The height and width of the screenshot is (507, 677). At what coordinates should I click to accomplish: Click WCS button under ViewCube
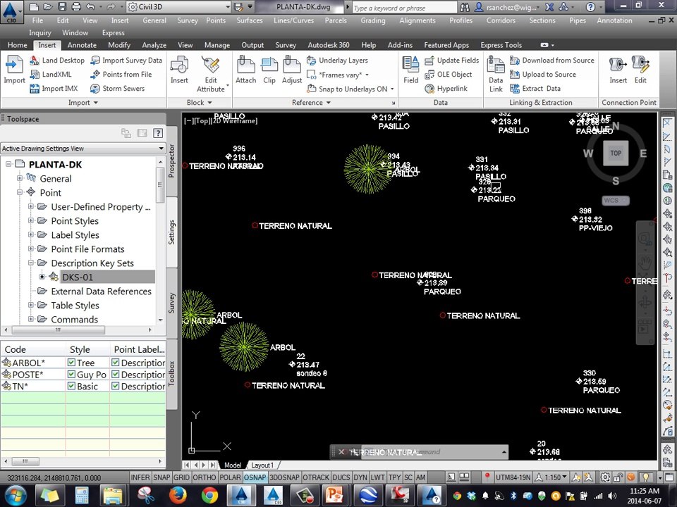coord(615,201)
